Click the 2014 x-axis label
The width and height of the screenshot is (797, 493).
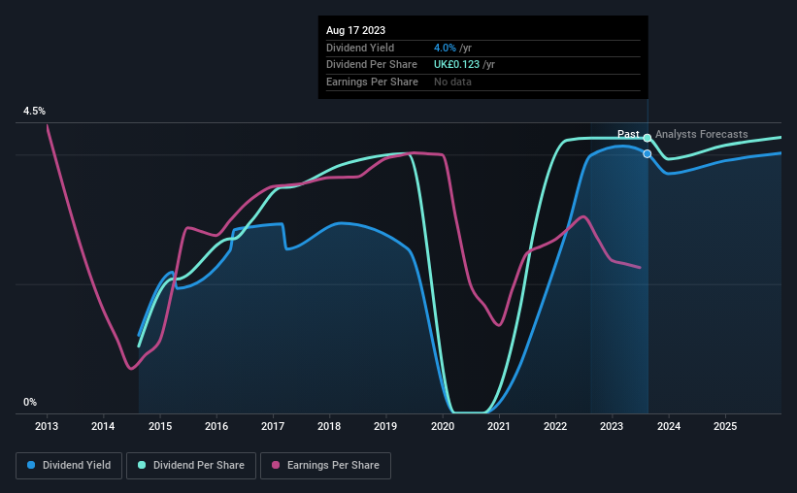click(x=103, y=426)
